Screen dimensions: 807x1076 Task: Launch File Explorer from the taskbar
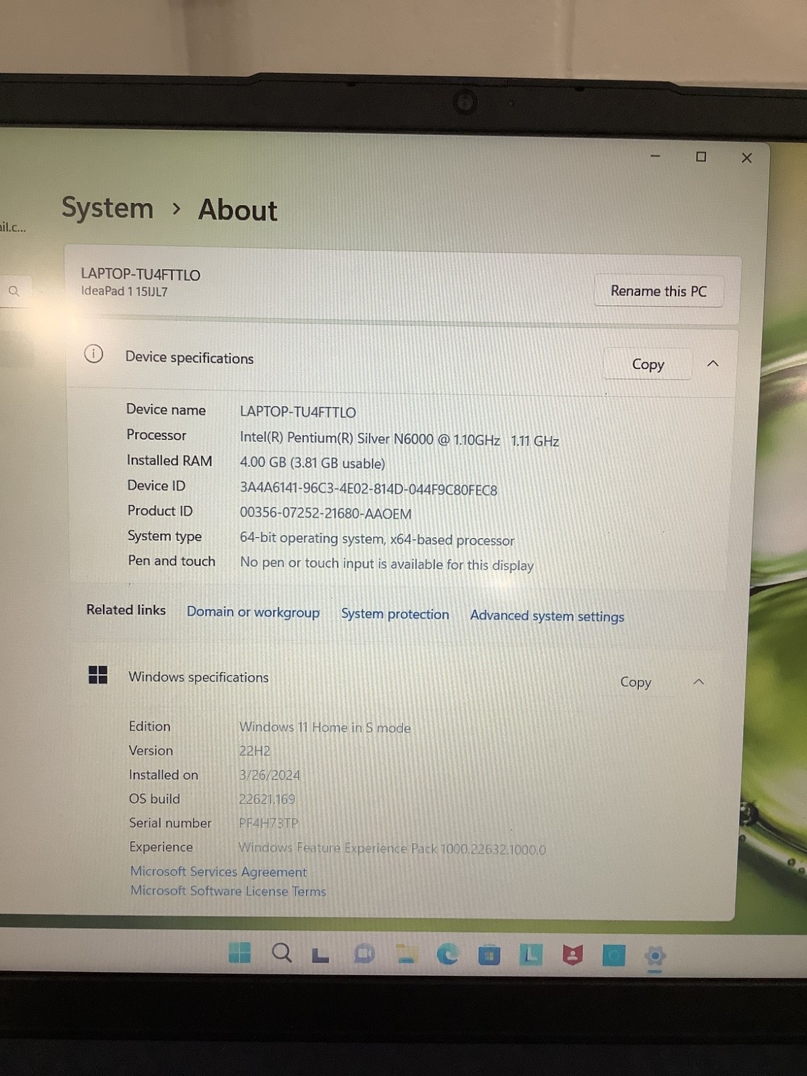coord(406,954)
